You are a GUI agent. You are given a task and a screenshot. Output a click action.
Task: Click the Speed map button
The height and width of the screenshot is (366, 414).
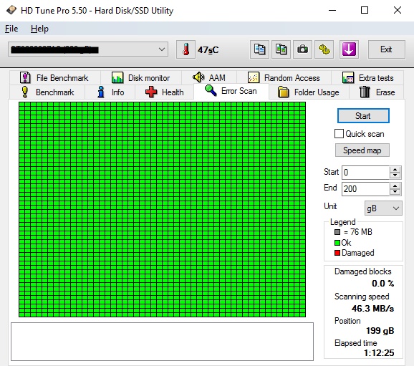(x=362, y=150)
